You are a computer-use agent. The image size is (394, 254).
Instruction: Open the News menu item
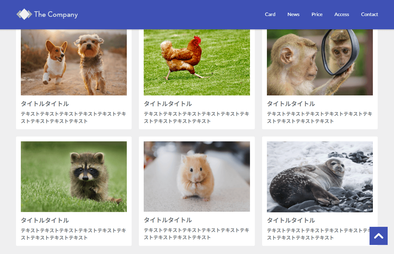293,14
